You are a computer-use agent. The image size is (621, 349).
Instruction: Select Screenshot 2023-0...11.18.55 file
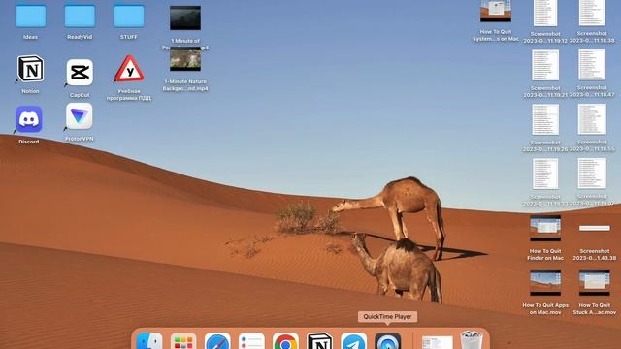(592, 119)
